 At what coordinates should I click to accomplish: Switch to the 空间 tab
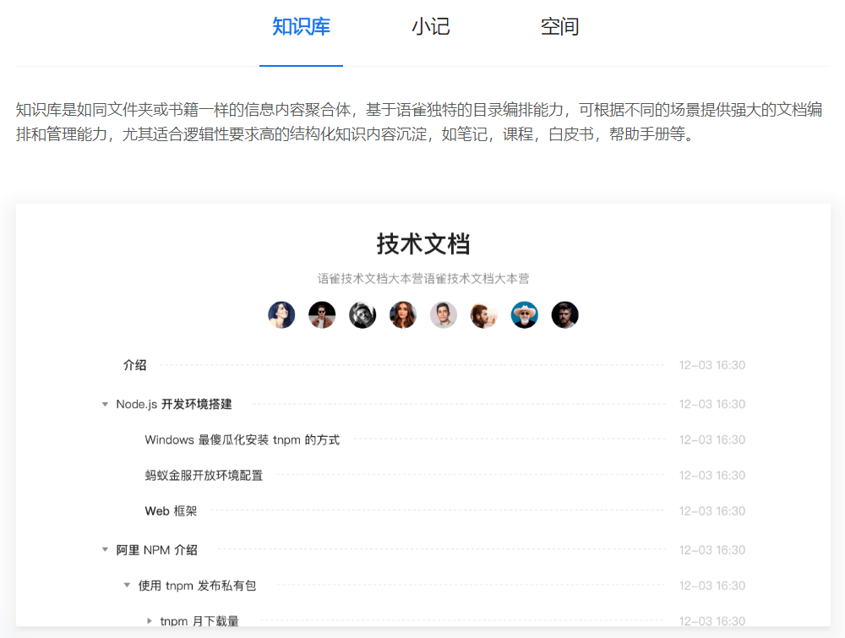pyautogui.click(x=561, y=26)
